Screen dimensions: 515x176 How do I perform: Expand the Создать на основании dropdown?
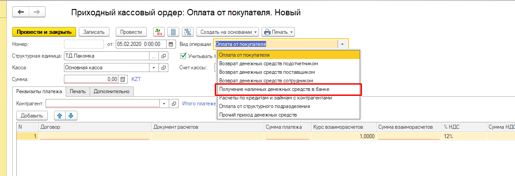click(x=227, y=32)
